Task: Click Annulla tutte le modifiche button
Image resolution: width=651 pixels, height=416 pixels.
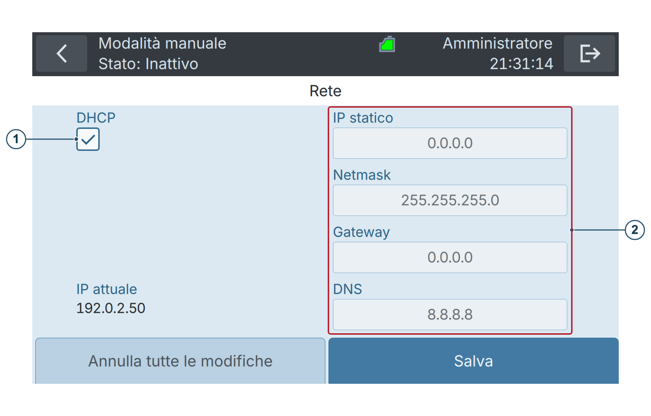Action: [180, 361]
